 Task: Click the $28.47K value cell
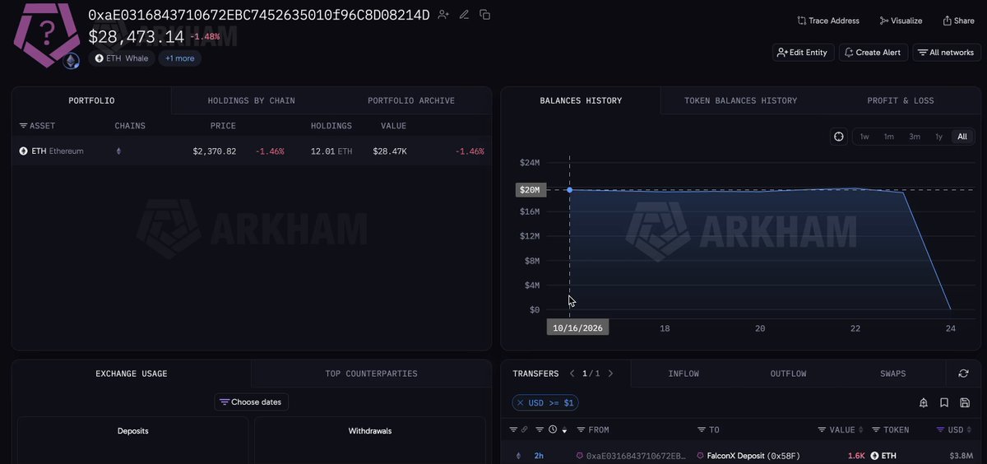point(390,151)
